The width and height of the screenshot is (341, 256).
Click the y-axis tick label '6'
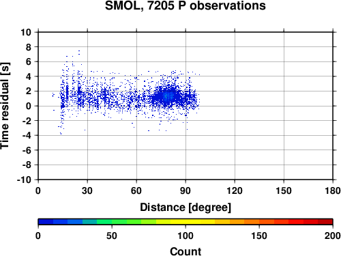point(29,61)
